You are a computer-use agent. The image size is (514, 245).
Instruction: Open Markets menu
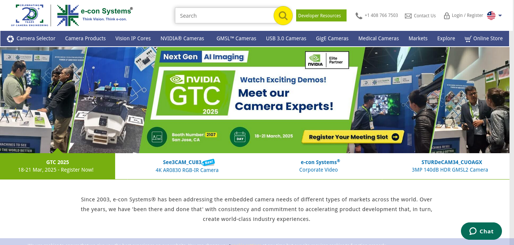(418, 38)
